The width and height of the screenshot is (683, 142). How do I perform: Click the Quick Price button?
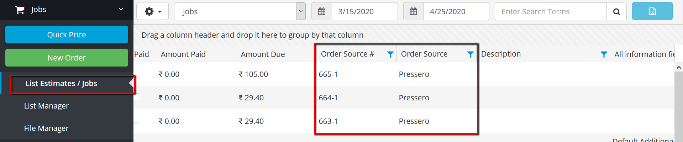click(x=67, y=35)
